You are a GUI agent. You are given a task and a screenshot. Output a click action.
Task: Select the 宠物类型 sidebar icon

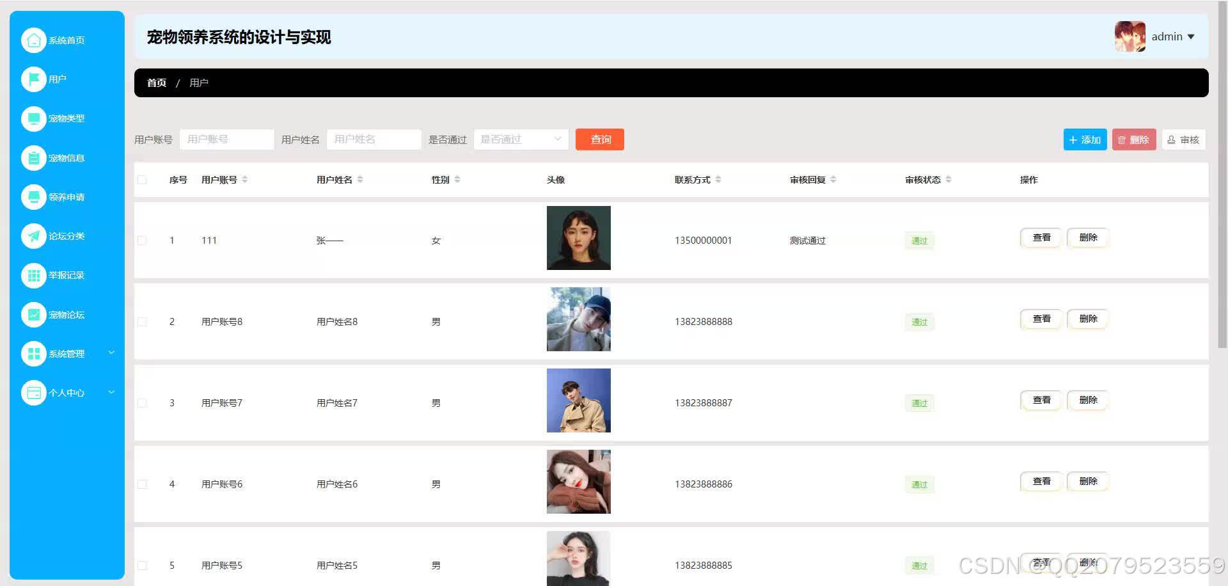(x=34, y=118)
